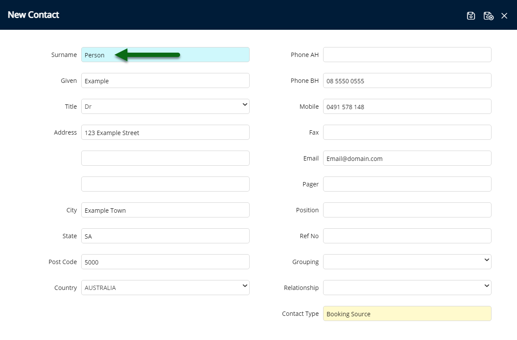Focus the third address line field
The image size is (517, 340).
point(165,184)
